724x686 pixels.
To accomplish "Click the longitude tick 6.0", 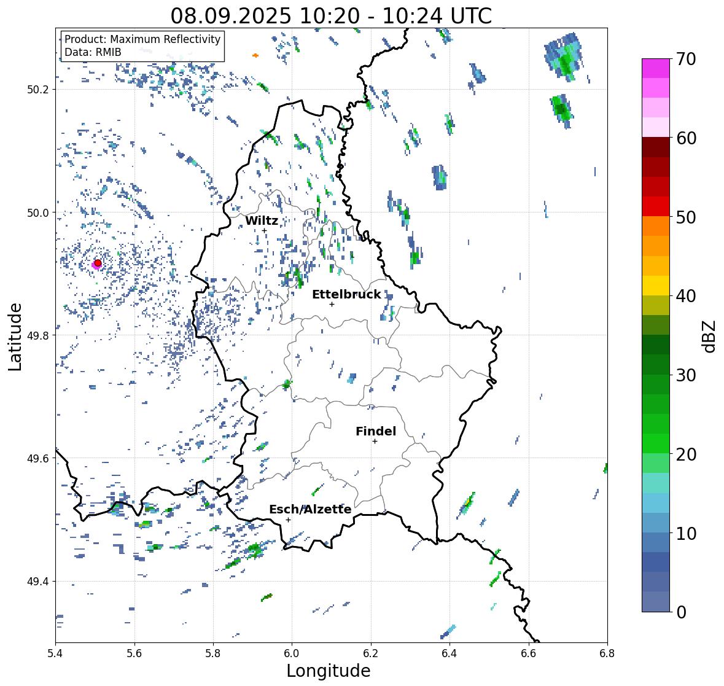I will click(292, 653).
